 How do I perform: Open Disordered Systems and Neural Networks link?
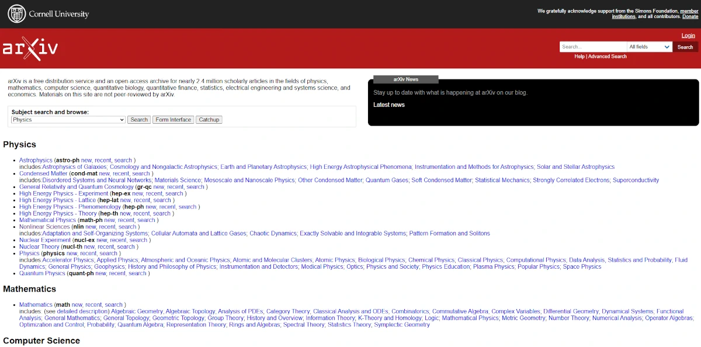(x=97, y=181)
